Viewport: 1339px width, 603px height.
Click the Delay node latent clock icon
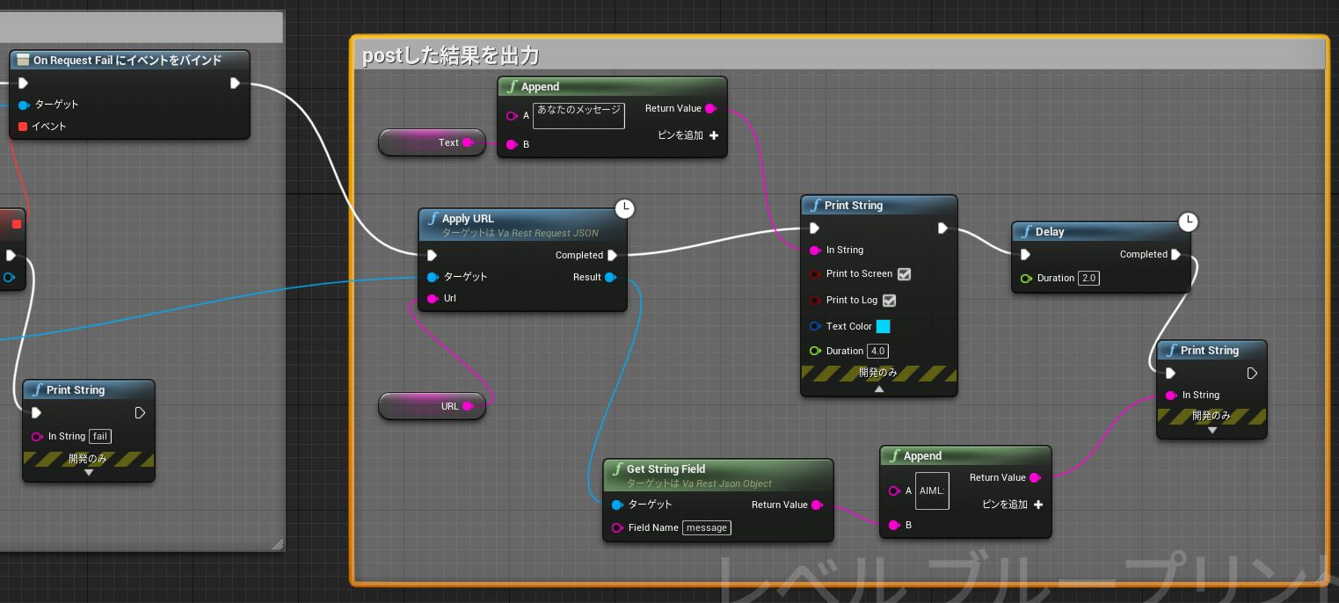click(x=1187, y=221)
